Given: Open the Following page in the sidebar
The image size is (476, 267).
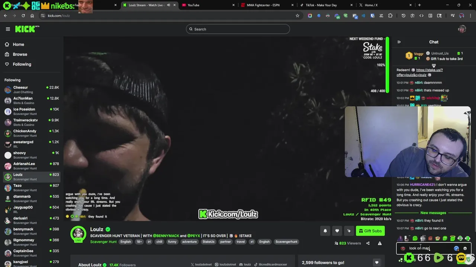Looking at the screenshot, I should click(22, 64).
